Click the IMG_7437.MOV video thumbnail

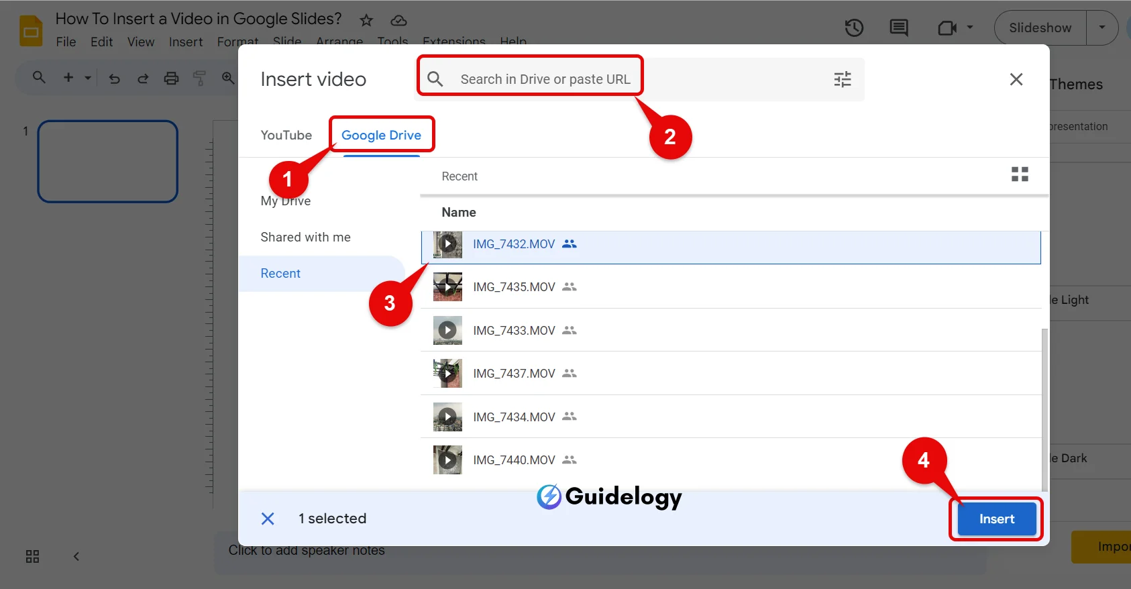(447, 373)
